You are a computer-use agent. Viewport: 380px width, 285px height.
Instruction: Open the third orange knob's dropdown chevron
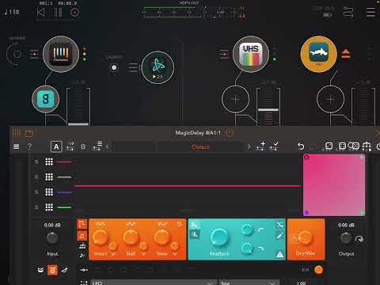point(175,254)
